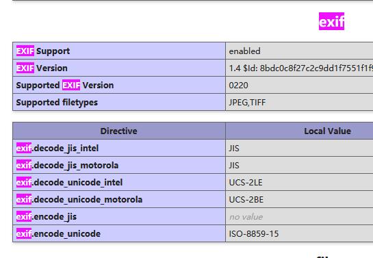Screen dimensions: 373x258
Task: Click the highlighted exif section heading
Action: pyautogui.click(x=331, y=21)
